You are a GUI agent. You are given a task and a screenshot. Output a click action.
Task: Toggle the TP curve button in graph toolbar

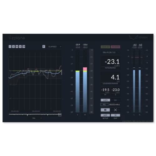(24, 46)
